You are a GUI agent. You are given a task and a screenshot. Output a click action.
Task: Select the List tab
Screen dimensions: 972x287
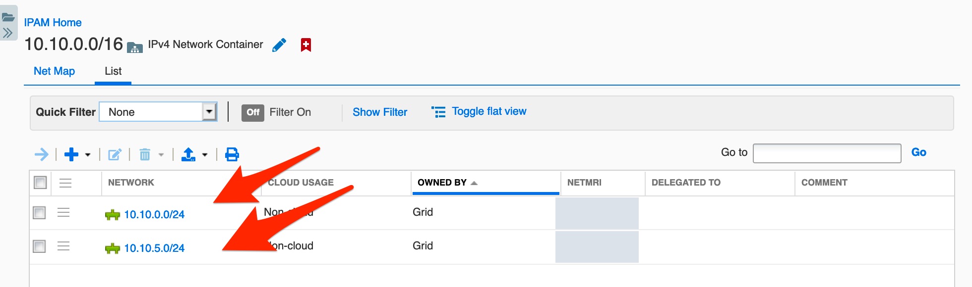113,71
